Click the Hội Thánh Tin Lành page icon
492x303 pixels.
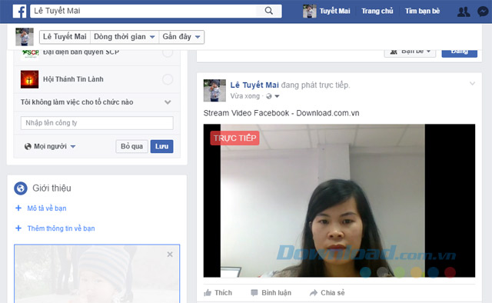tap(29, 79)
